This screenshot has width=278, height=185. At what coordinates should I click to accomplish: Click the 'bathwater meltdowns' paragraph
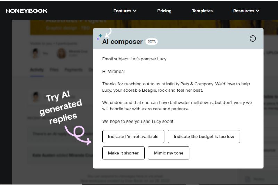(177, 106)
